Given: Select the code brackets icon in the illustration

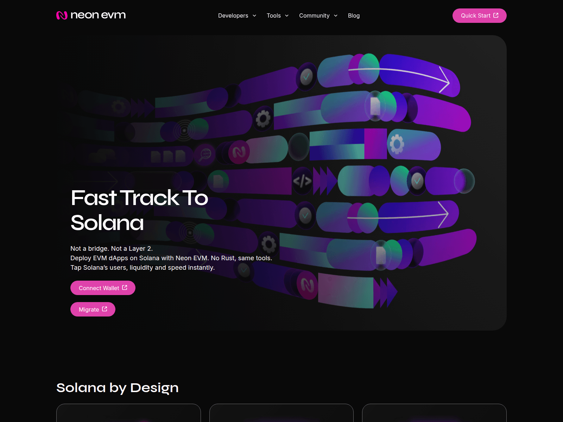Looking at the screenshot, I should click(x=303, y=181).
